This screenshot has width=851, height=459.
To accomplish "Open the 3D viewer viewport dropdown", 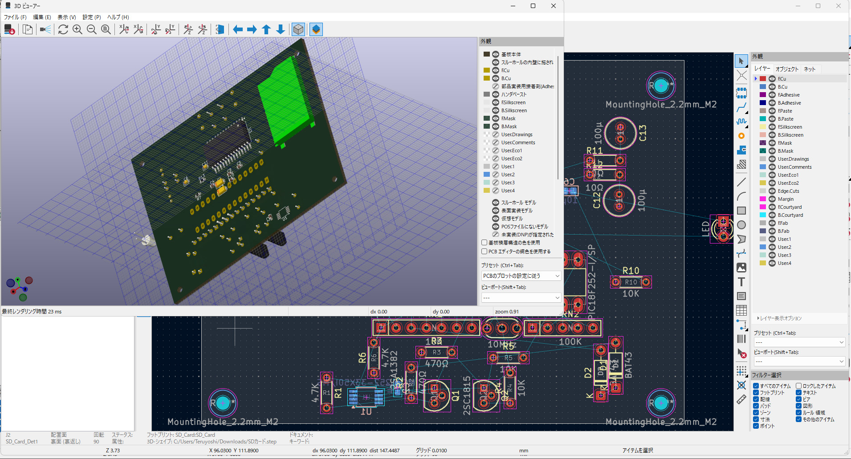I will pyautogui.click(x=521, y=297).
